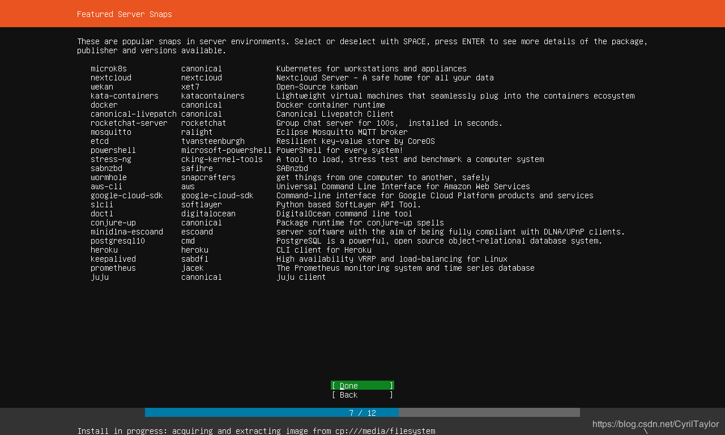Click the "Docker container runtime" description
This screenshot has width=725, height=435.
pos(331,105)
